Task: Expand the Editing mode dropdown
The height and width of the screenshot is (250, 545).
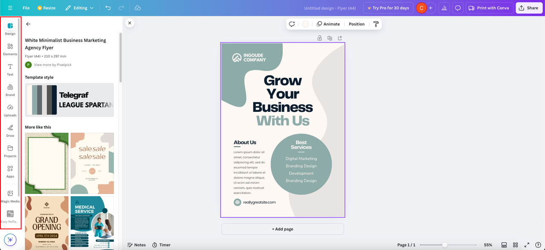Action: pos(79,8)
